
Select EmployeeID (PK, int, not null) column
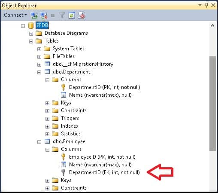coord(102,157)
